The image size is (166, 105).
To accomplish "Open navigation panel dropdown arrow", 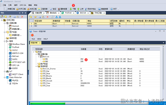I will click(x=20, y=13).
